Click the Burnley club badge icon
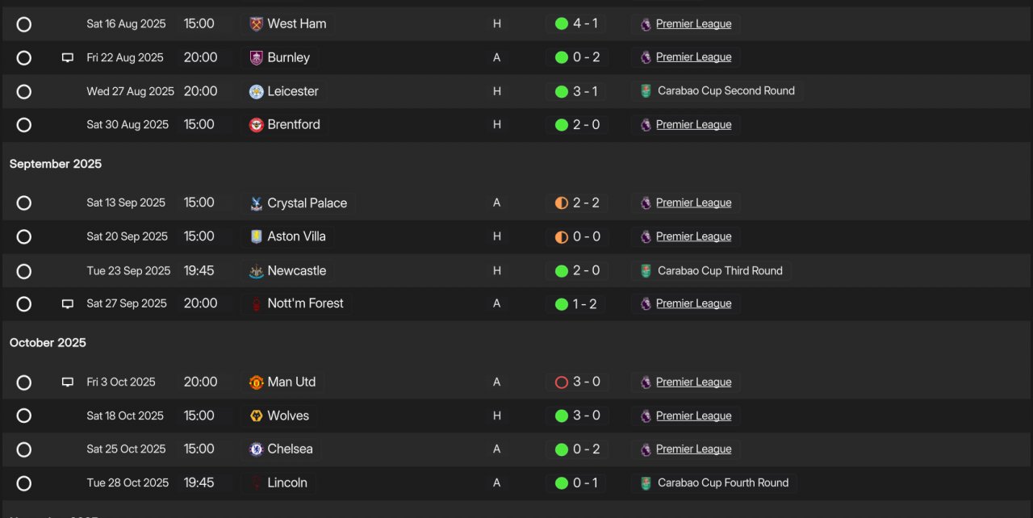The width and height of the screenshot is (1033, 518). point(257,57)
